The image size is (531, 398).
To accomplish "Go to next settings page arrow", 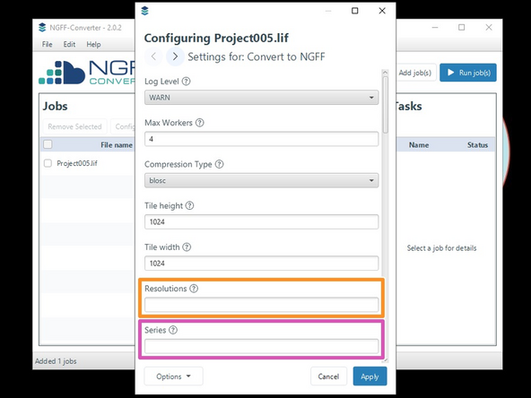I will [x=175, y=56].
